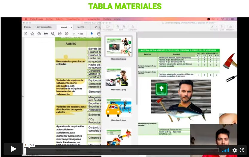
Task: Go to next page with down arrow icon
Action: [x=67, y=34]
